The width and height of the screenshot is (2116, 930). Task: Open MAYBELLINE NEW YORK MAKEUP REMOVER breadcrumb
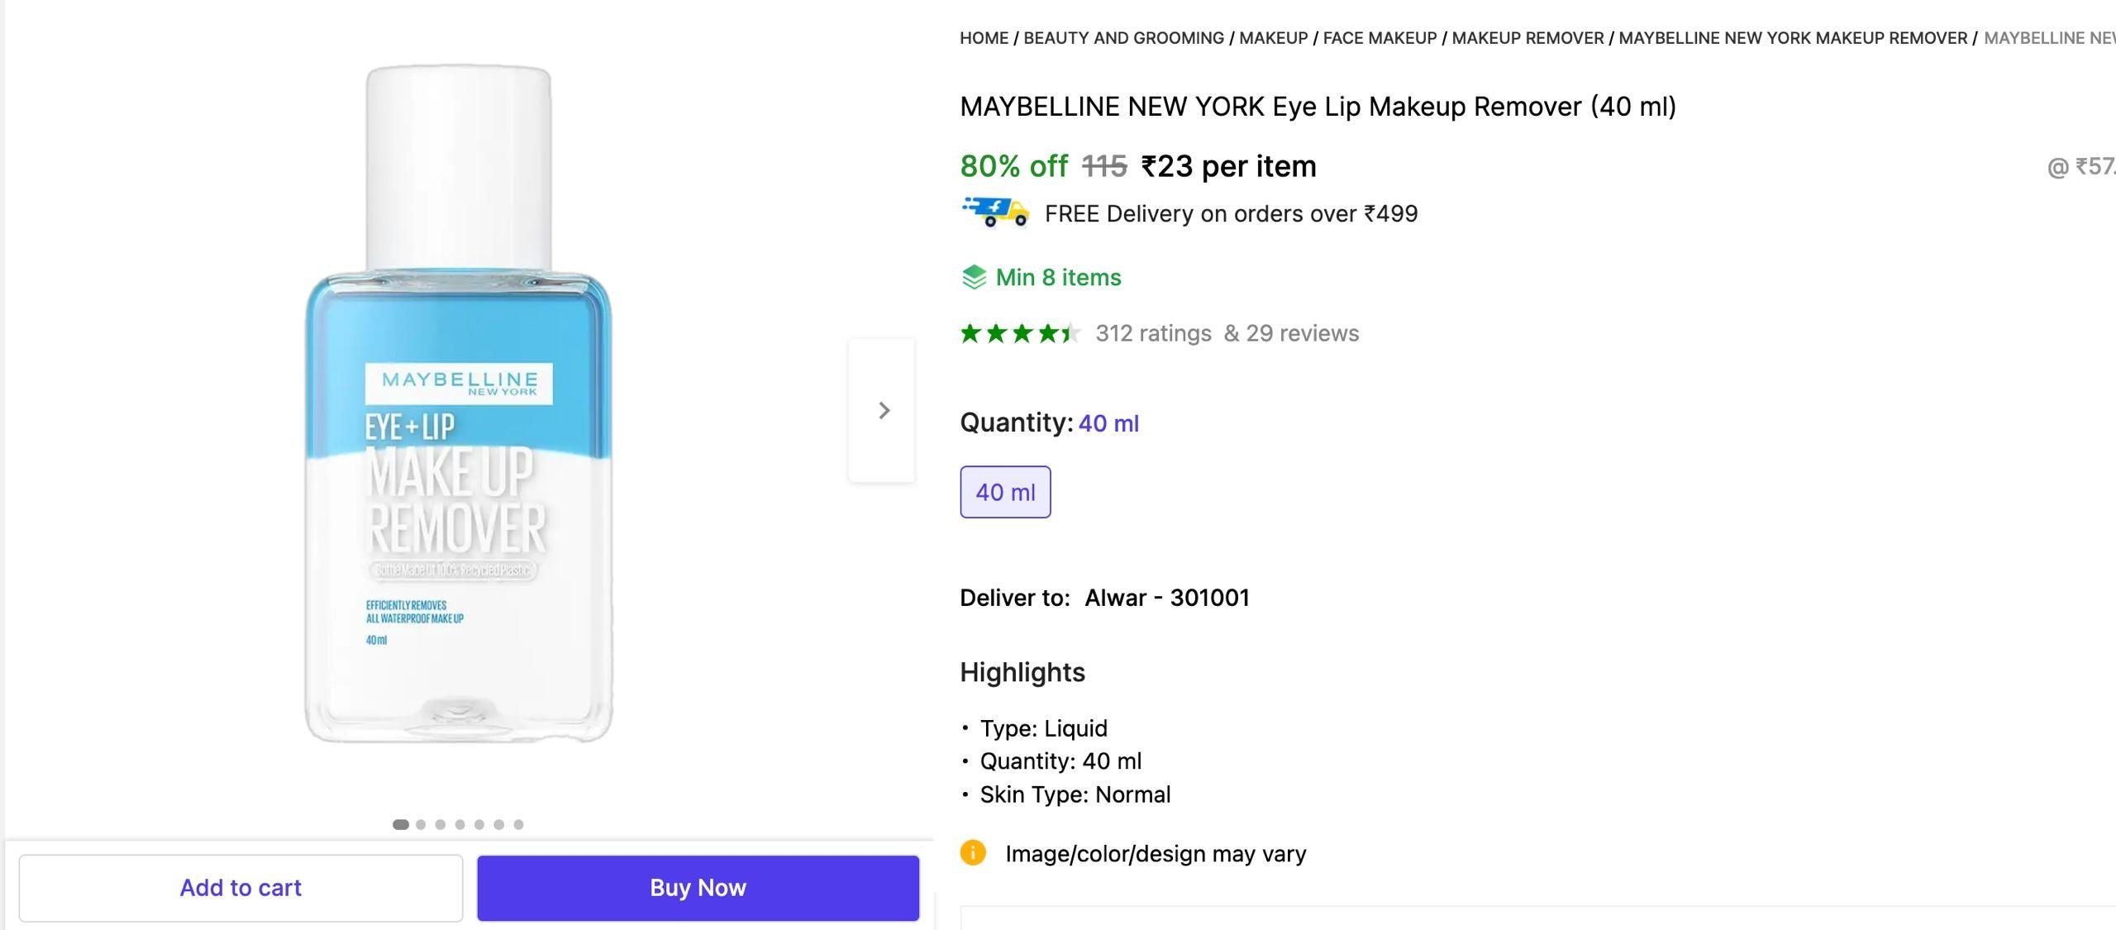(1794, 38)
